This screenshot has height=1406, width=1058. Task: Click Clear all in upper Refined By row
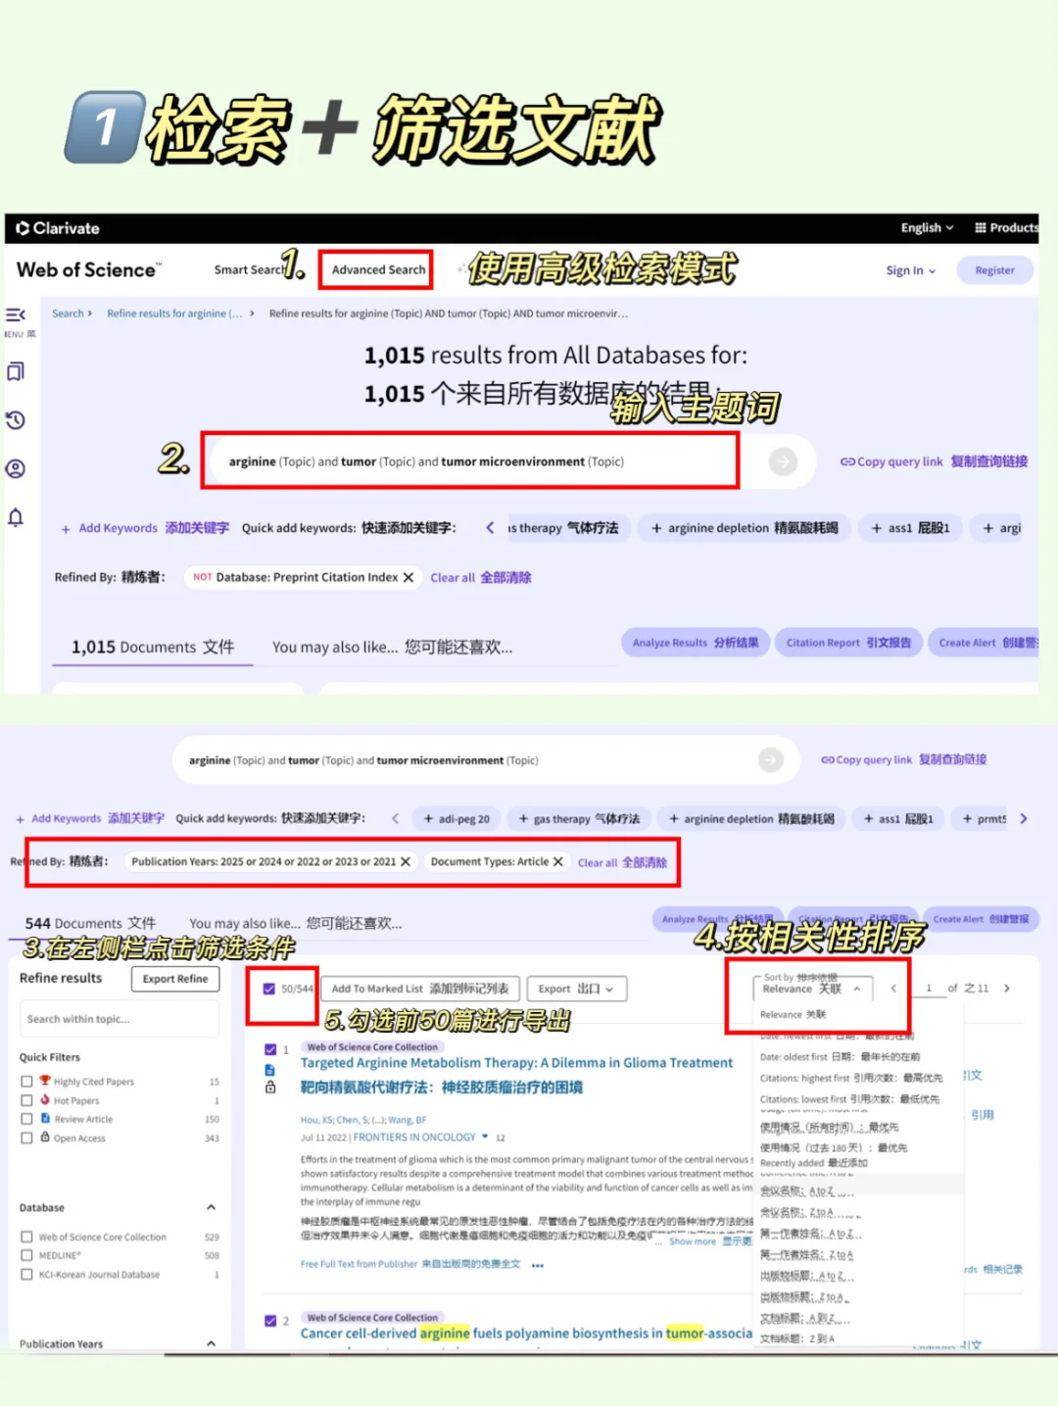coord(481,577)
